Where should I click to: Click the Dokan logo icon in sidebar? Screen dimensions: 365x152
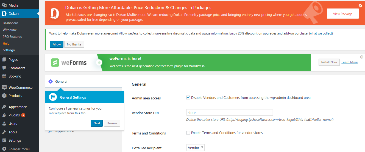pyautogui.click(x=4, y=13)
